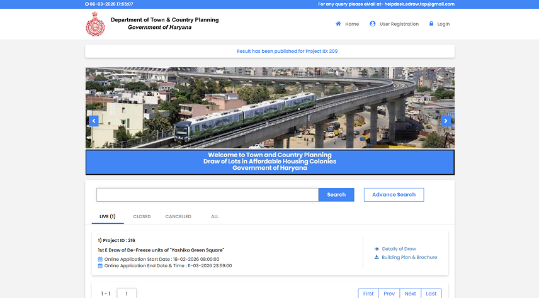Select the CANCELLED tab
Screen dimensions: 539x298
pos(178,216)
